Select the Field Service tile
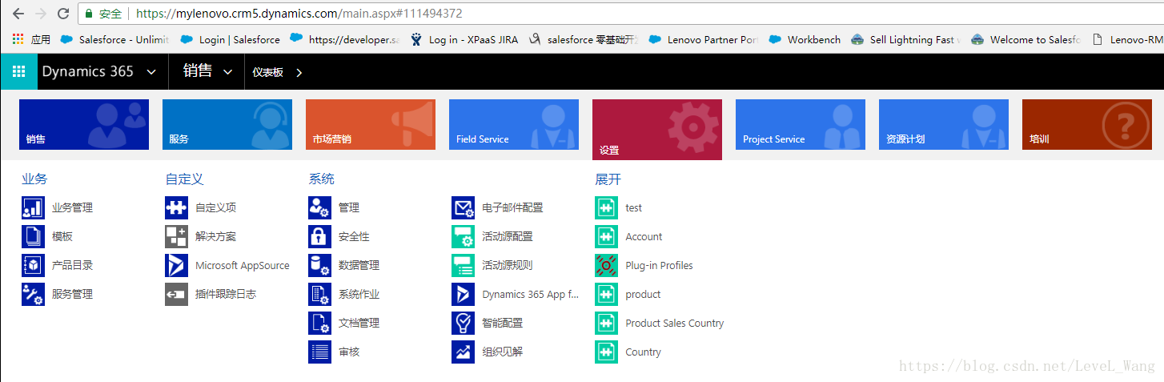1164x382 pixels. pyautogui.click(x=514, y=124)
